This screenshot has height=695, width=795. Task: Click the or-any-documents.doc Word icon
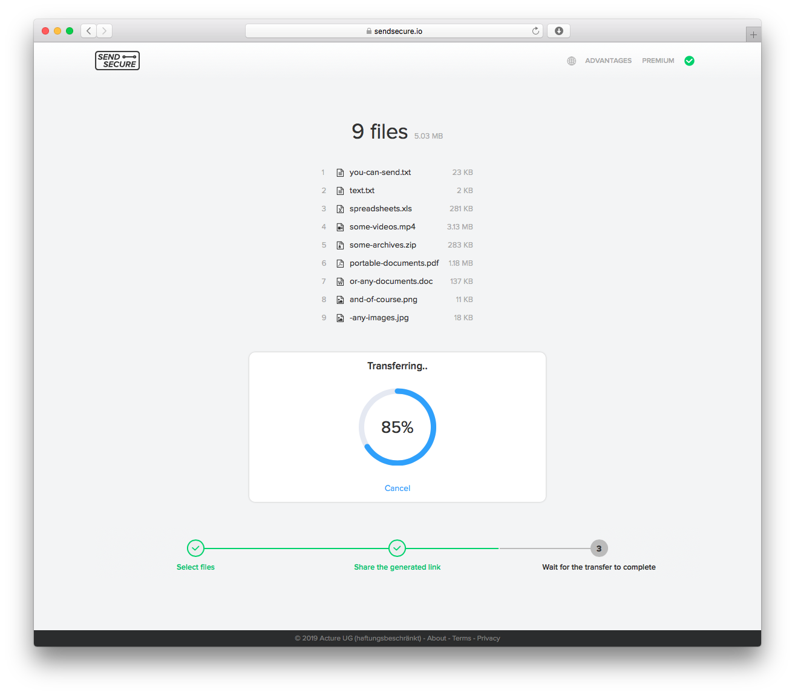pyautogui.click(x=340, y=281)
